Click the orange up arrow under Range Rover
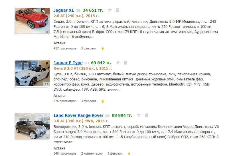This screenshot has width=237, height=156. 129,154
